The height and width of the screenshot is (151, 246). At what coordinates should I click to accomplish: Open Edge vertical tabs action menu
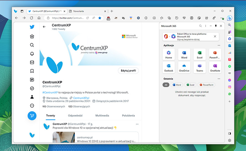tap(22, 11)
